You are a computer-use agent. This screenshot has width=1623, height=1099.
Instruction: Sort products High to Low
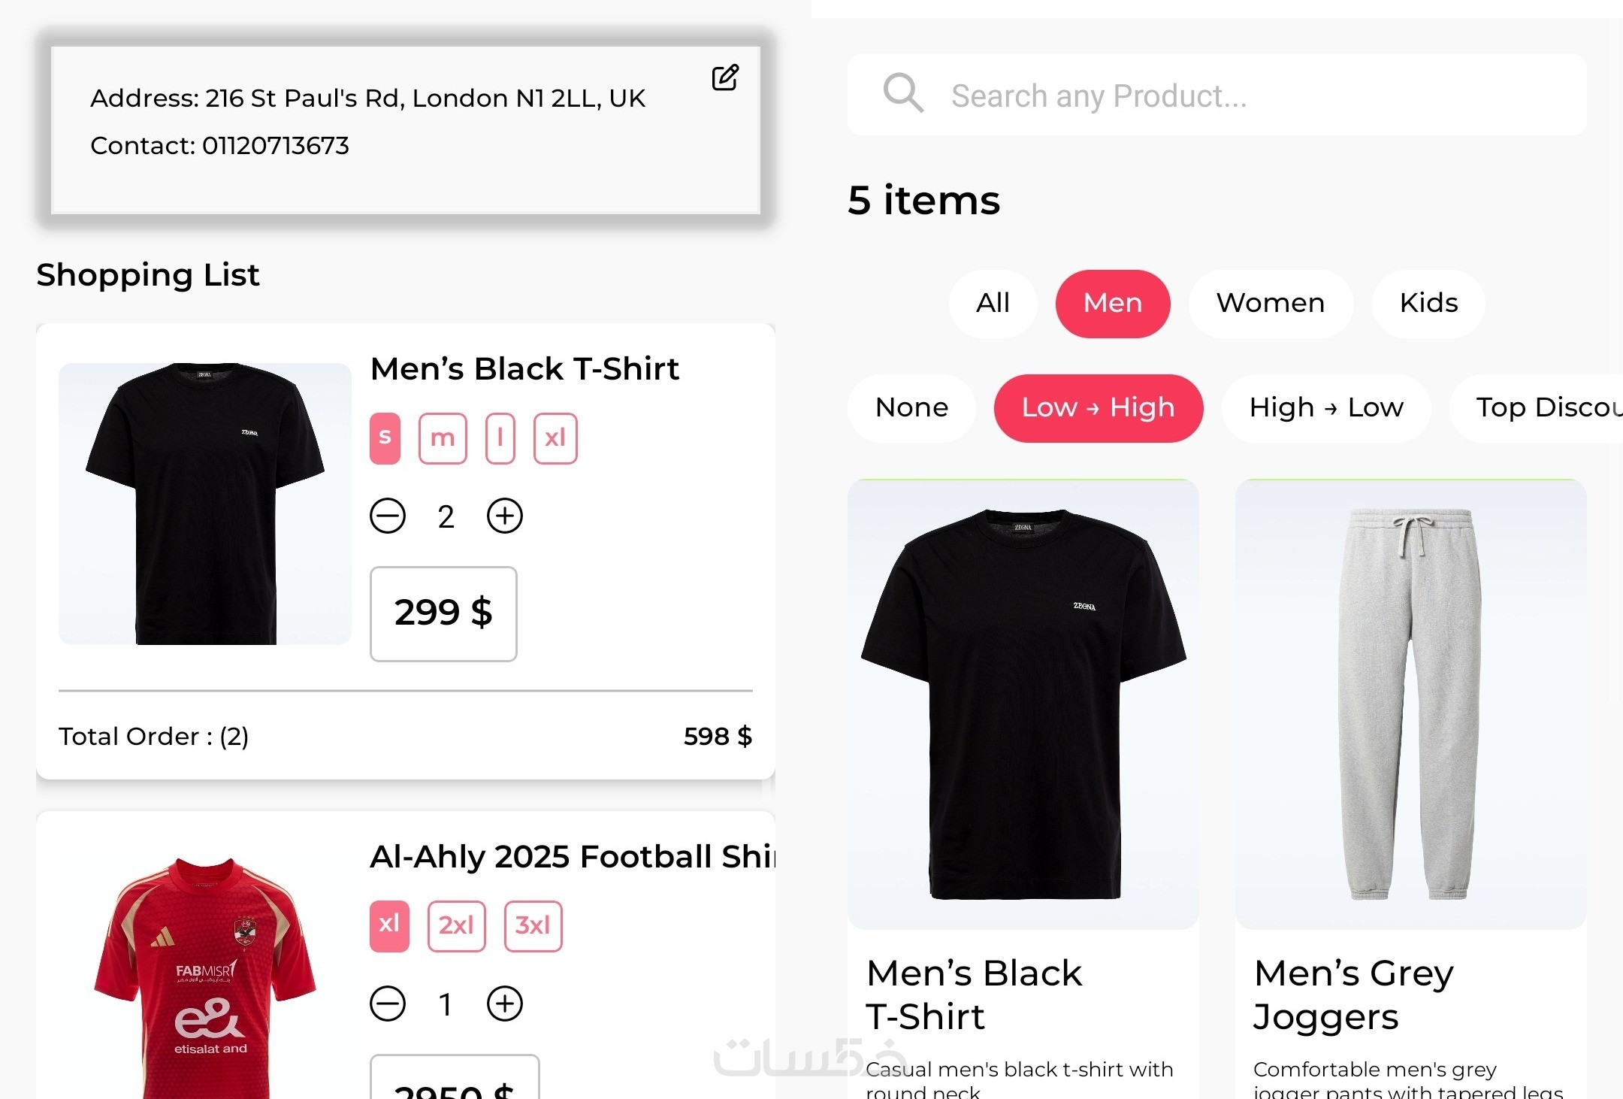coord(1325,407)
